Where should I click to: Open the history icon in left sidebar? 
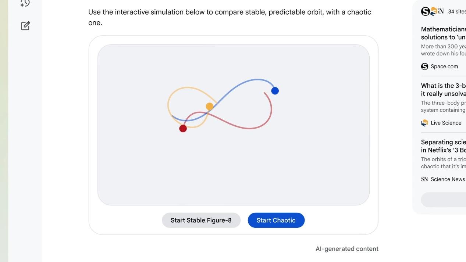point(25,3)
